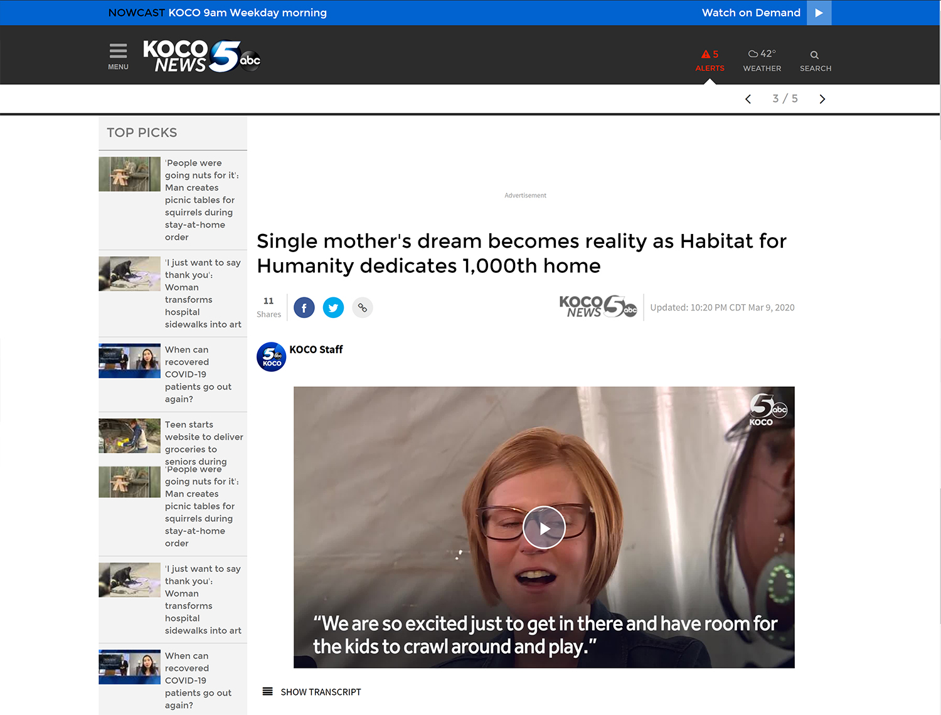Viewport: 941px width, 715px height.
Task: Play the article video
Action: [544, 527]
